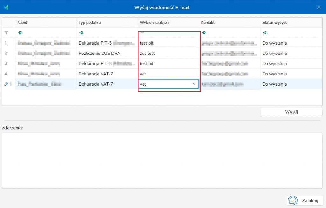Click equals filter operator under Wybierz szablon
This screenshot has height=208, width=326.
coord(143,33)
